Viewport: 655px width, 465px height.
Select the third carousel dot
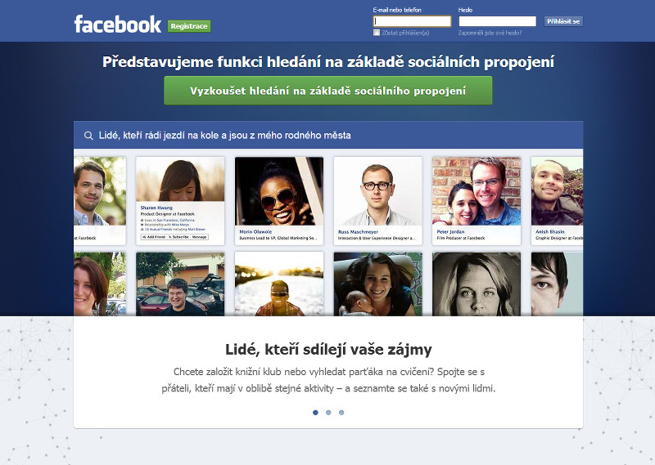341,413
